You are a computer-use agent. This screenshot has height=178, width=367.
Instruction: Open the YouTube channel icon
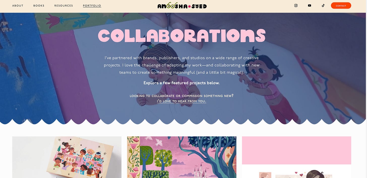pos(310,6)
